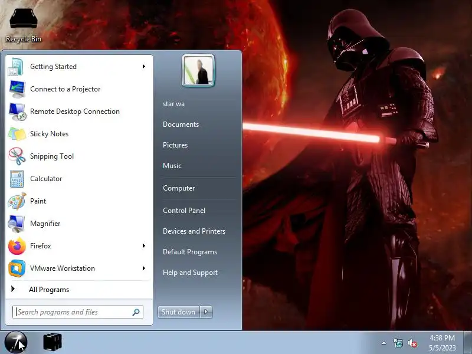Click the Getting Started icon

(x=17, y=67)
